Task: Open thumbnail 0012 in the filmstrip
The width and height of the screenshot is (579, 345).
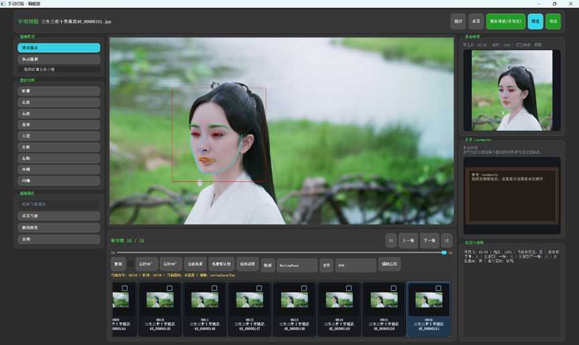Action: (250, 309)
